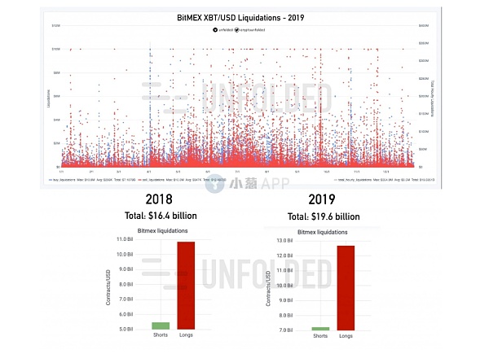489x354 pixels.
Task: Click the '2019' heading above the bar chart
Action: (x=322, y=199)
